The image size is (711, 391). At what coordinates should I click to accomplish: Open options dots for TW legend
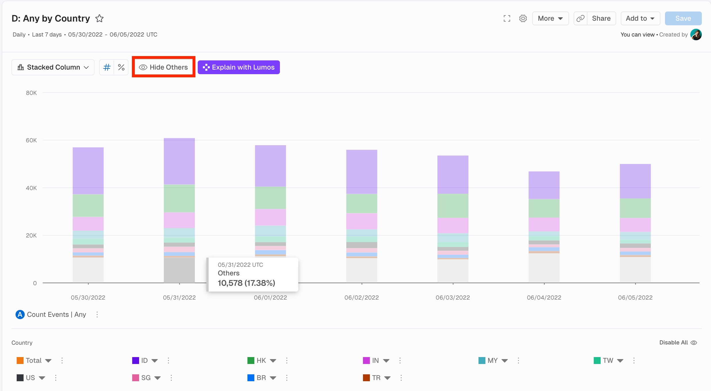click(634, 361)
